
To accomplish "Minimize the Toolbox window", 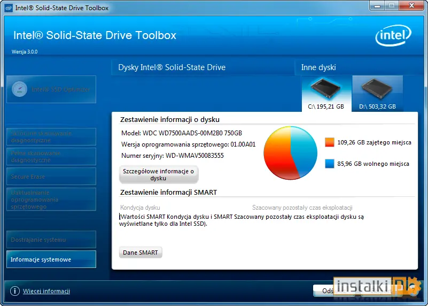I will point(377,6).
